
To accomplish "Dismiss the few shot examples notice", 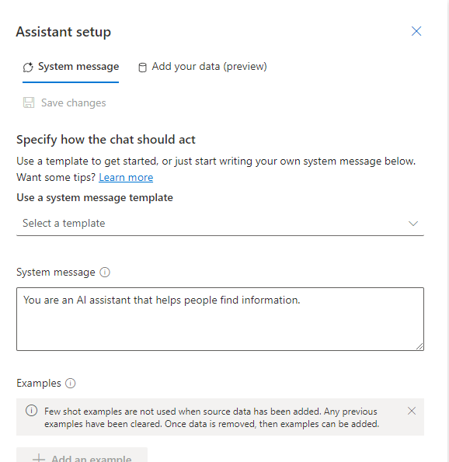I will 412,411.
